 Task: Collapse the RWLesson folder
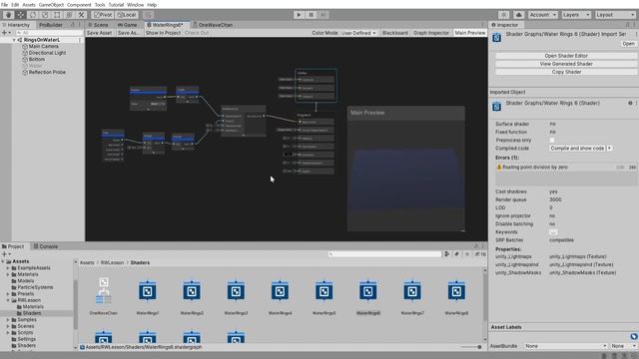(8, 300)
